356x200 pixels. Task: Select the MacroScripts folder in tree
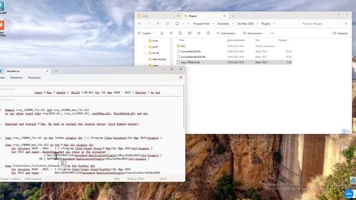coord(157,59)
